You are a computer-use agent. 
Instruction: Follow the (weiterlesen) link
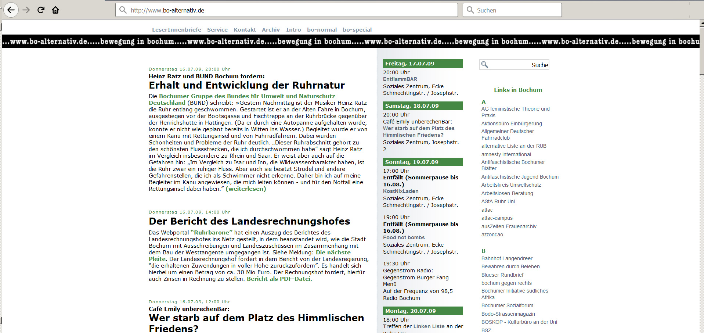[x=246, y=189]
